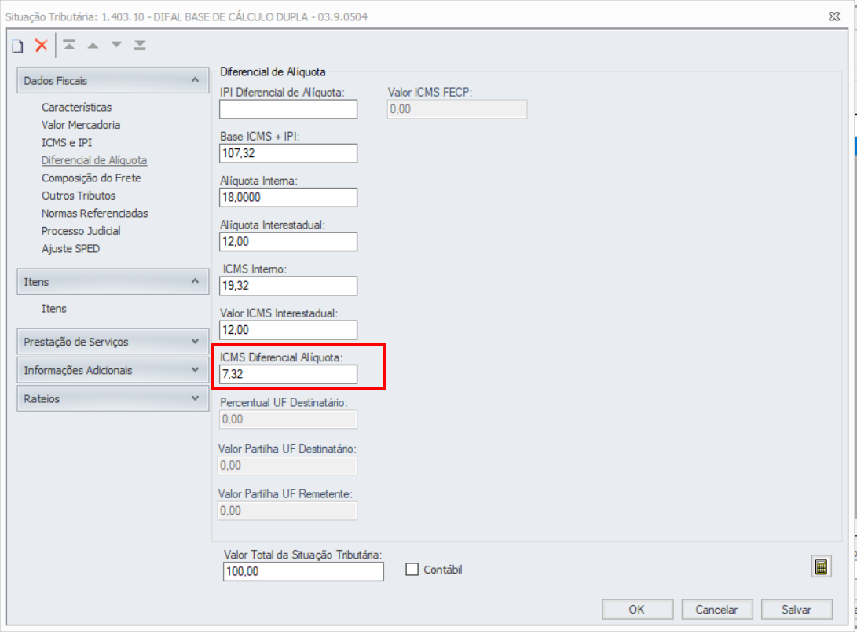Select the Itens sub-item in sidebar

54,308
